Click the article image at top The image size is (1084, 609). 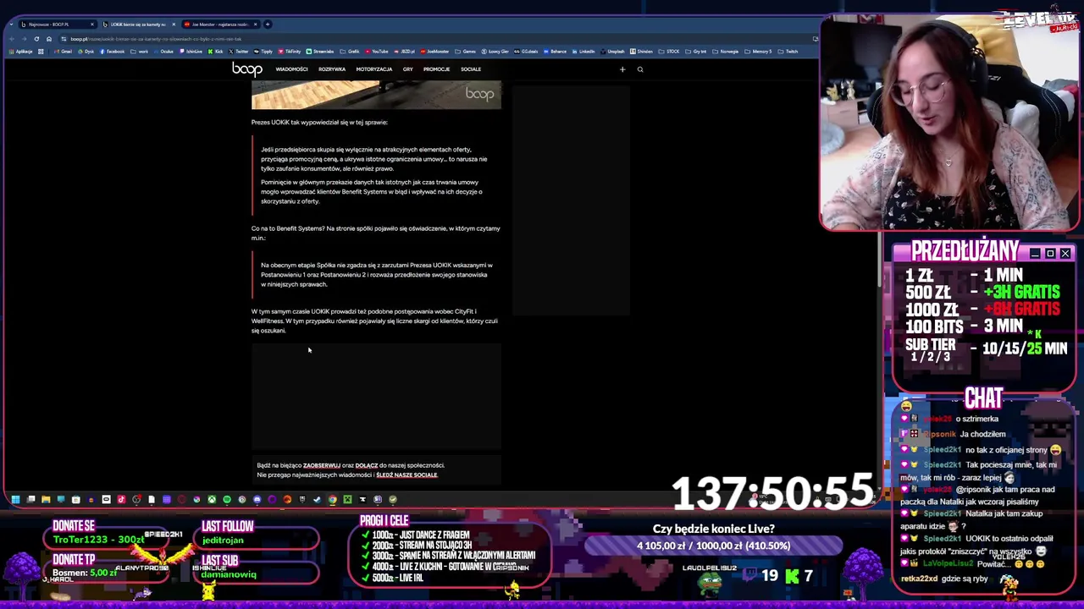[376, 95]
